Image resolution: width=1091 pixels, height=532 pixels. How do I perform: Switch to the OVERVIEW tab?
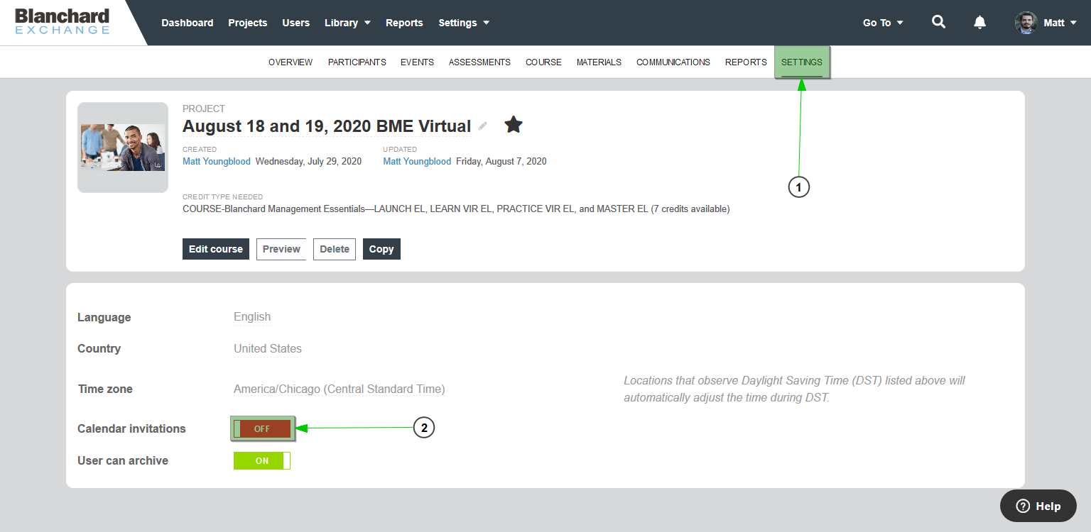[291, 62]
